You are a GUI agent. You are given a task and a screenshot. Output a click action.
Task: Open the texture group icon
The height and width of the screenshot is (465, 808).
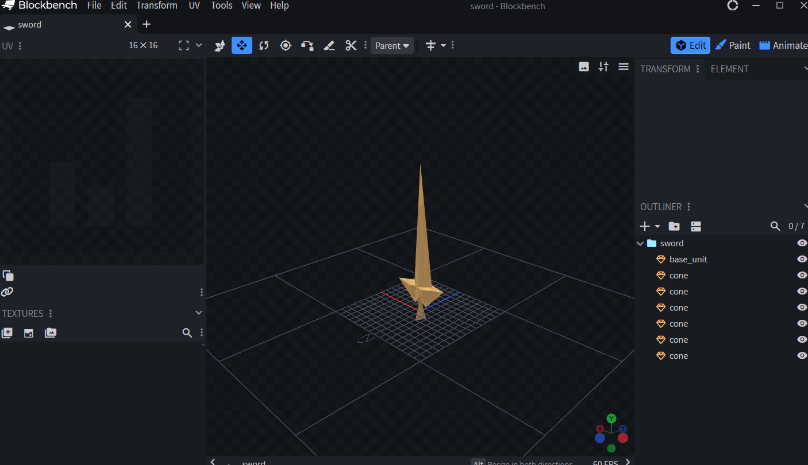tap(51, 332)
